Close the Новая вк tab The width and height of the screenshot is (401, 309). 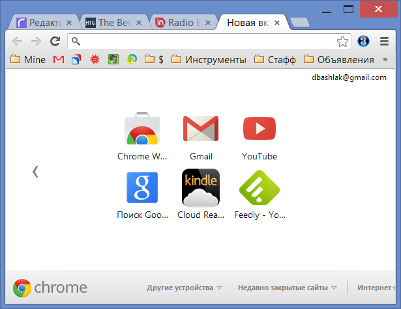[x=276, y=23]
